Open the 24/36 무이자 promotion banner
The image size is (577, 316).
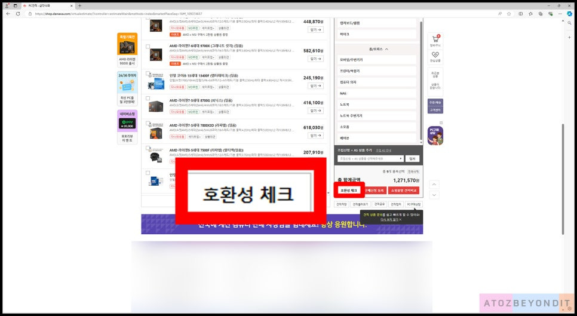(127, 88)
